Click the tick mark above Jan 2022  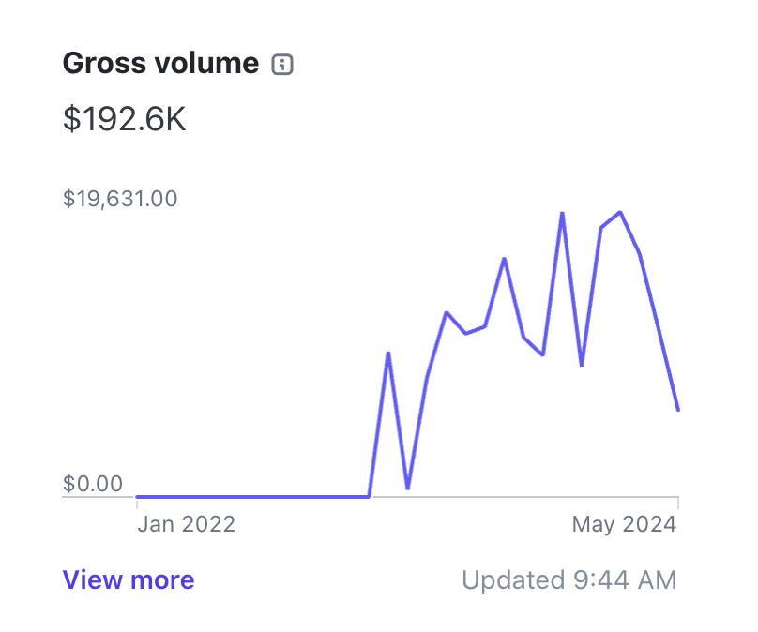[x=138, y=504]
